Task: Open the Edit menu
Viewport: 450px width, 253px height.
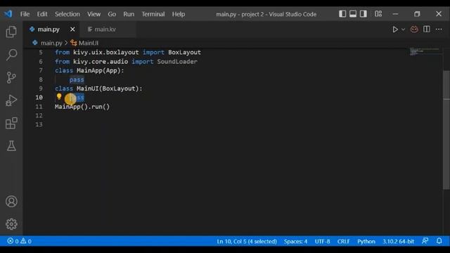Action: pyautogui.click(x=42, y=14)
